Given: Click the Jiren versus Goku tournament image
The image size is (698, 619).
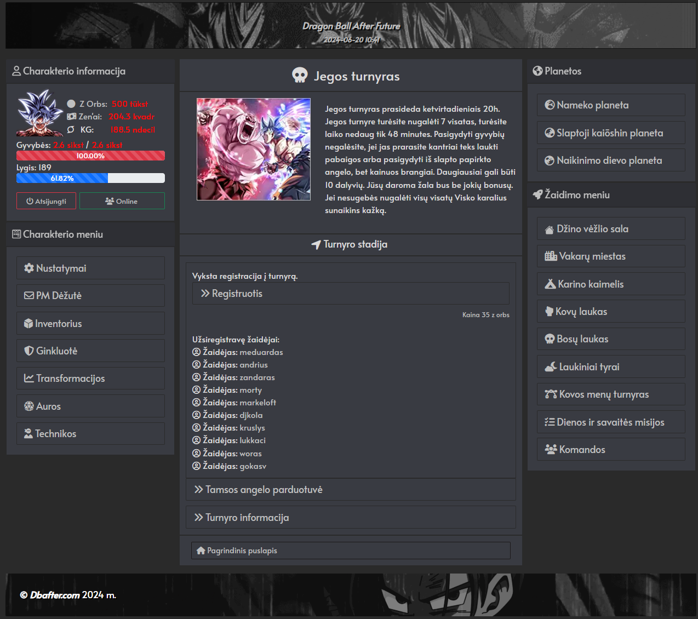Looking at the screenshot, I should tap(254, 149).
